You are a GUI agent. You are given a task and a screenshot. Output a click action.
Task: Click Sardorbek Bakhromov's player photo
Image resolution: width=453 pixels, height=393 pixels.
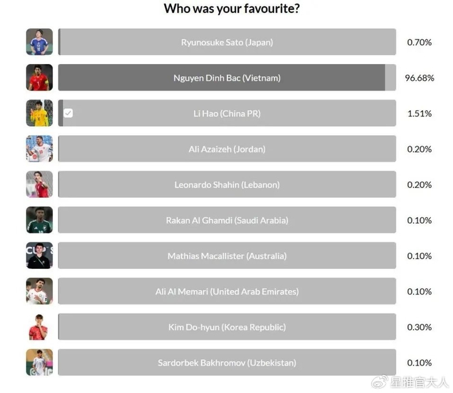point(39,362)
